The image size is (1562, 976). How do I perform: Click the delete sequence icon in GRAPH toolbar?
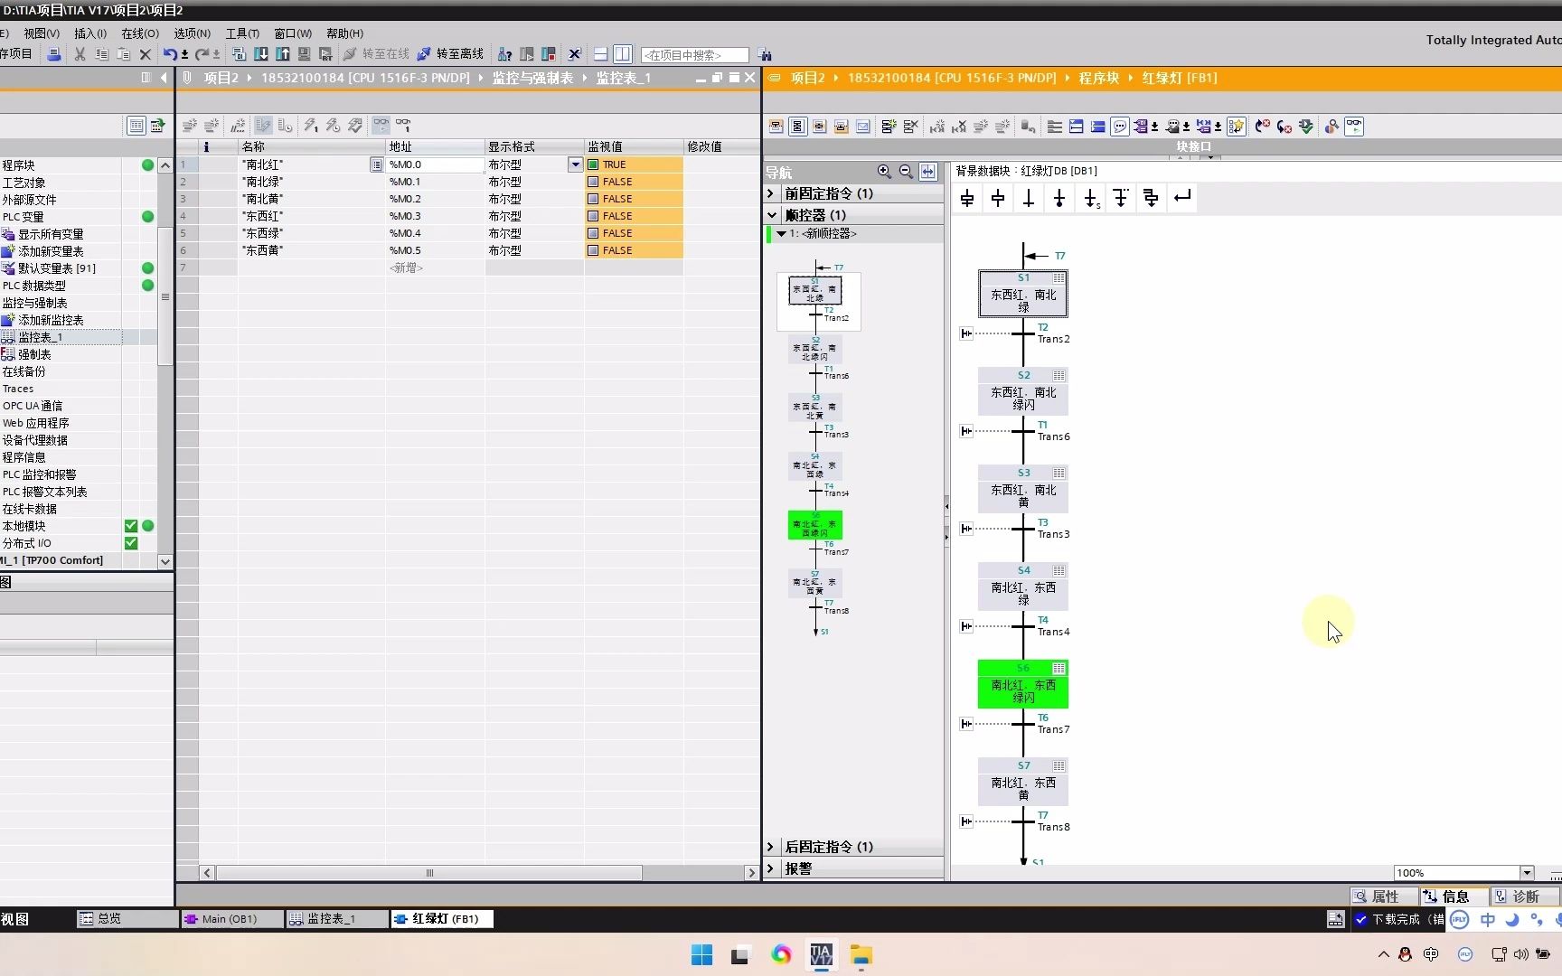(x=910, y=127)
